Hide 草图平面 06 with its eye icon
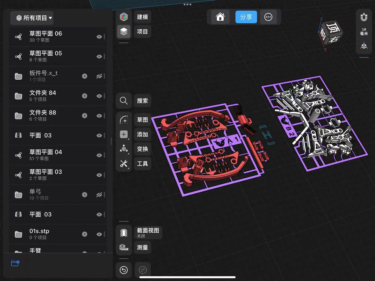 point(99,37)
